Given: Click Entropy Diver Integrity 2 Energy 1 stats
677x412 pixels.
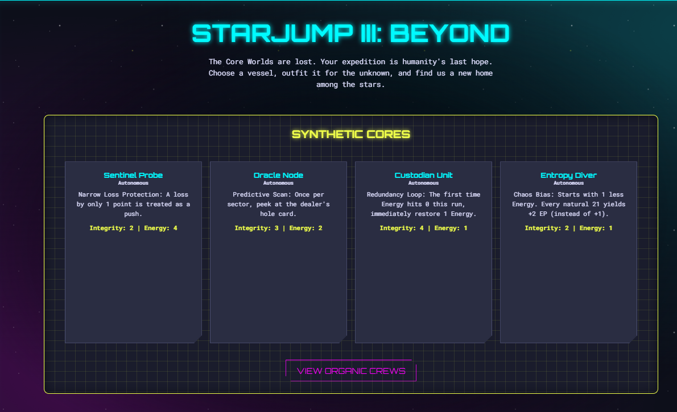Looking at the screenshot, I should (x=569, y=228).
